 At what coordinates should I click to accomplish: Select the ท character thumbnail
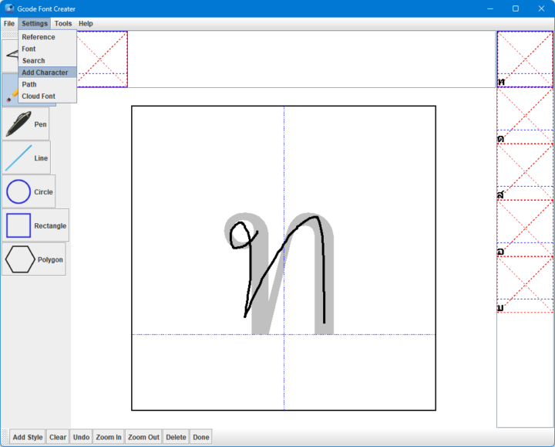pos(525,59)
